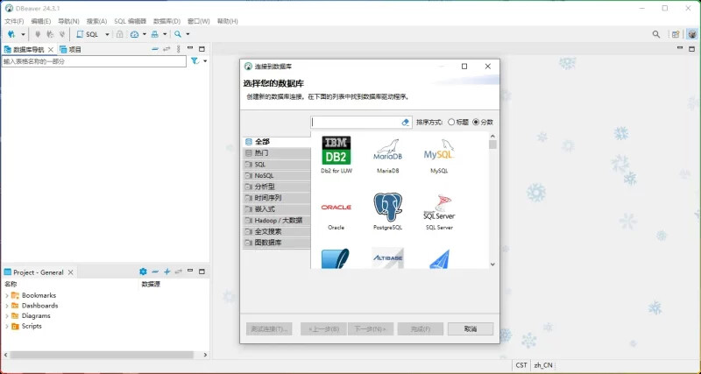Click the zh_CN status bar entry
Screen dimensions: 701x374
click(543, 365)
